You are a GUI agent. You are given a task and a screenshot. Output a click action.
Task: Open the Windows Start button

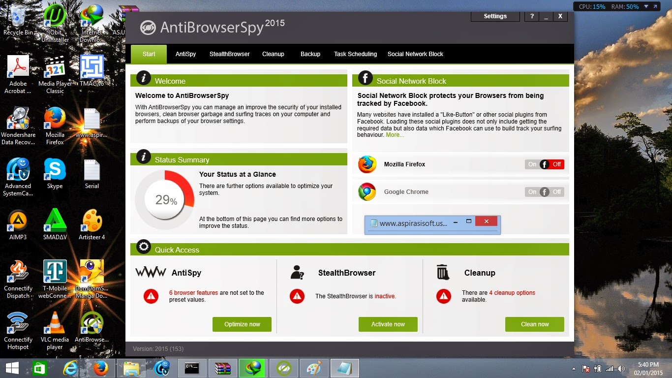[x=12, y=368]
